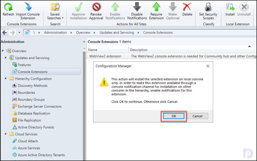The image size is (257, 161).
Task: Open Azure Active Directory Tenants node
Action: click(41, 155)
